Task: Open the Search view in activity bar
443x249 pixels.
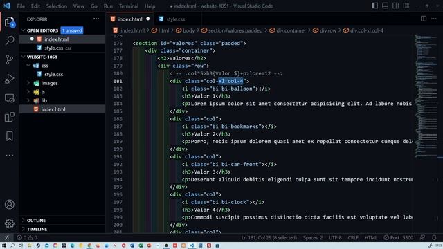Action: pyautogui.click(x=9, y=40)
